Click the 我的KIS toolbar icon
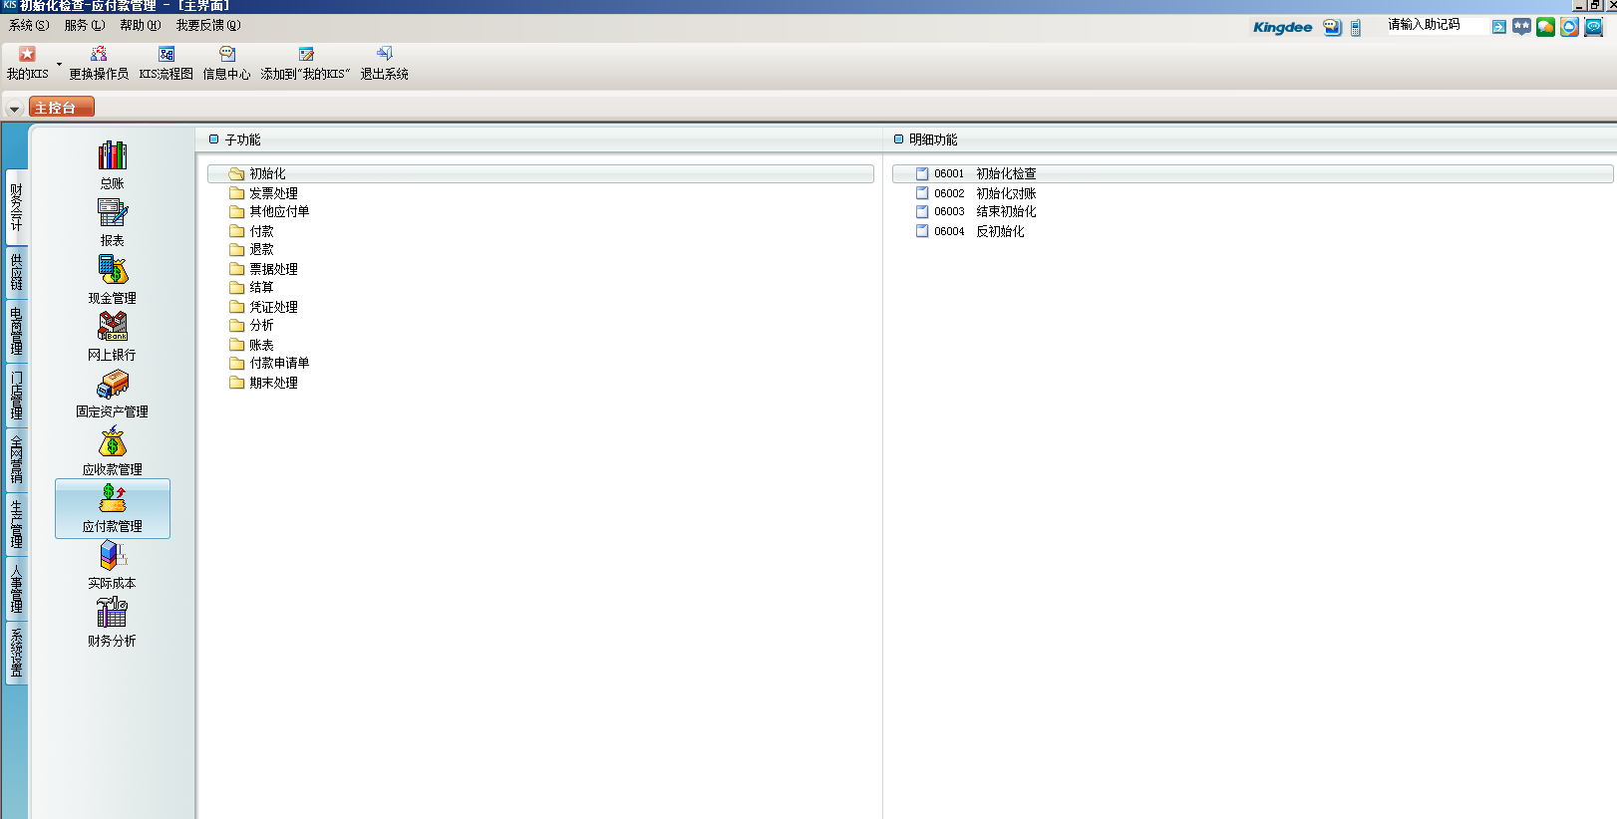Viewport: 1617px width, 819px height. tap(27, 63)
